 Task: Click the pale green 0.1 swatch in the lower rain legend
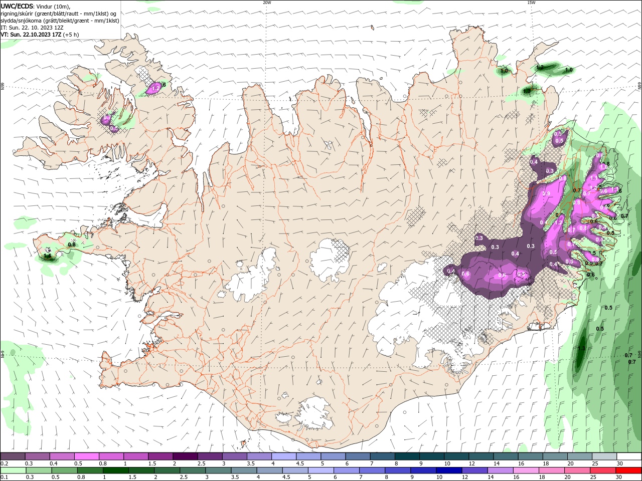(x=13, y=470)
